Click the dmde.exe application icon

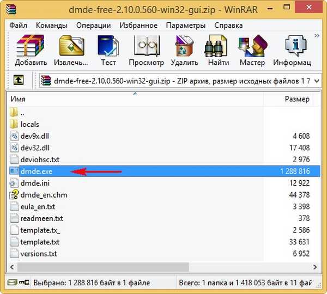click(x=14, y=171)
